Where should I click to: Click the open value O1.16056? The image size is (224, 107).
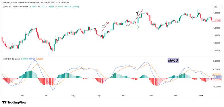point(32,7)
